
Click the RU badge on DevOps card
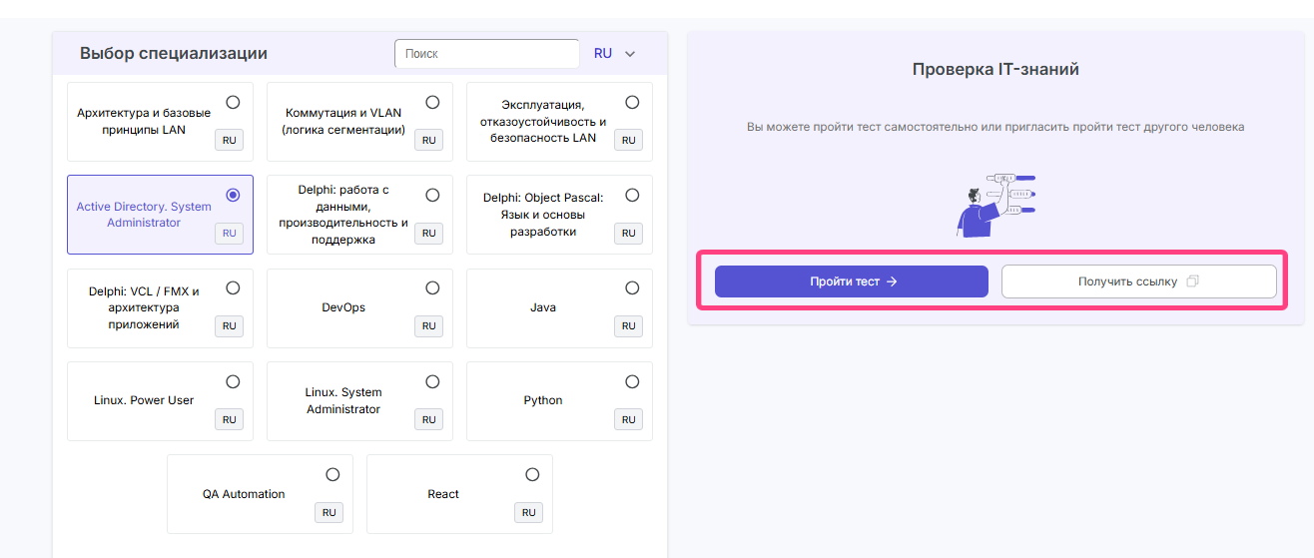click(428, 326)
